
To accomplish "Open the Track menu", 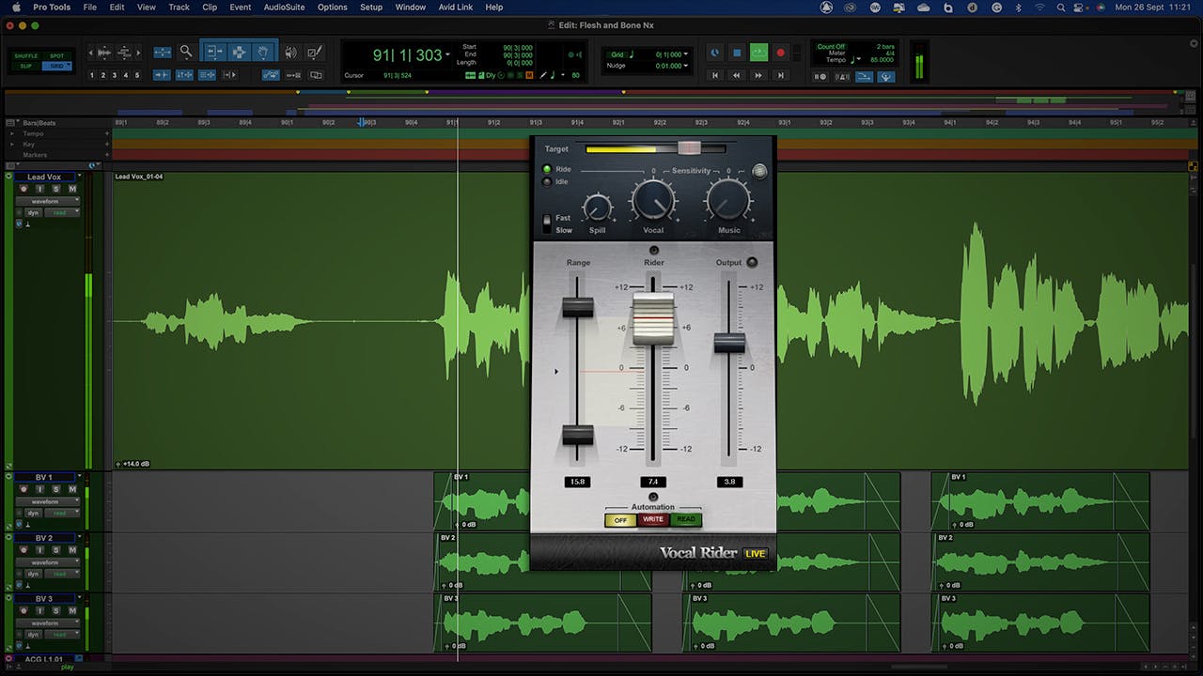I will [179, 7].
